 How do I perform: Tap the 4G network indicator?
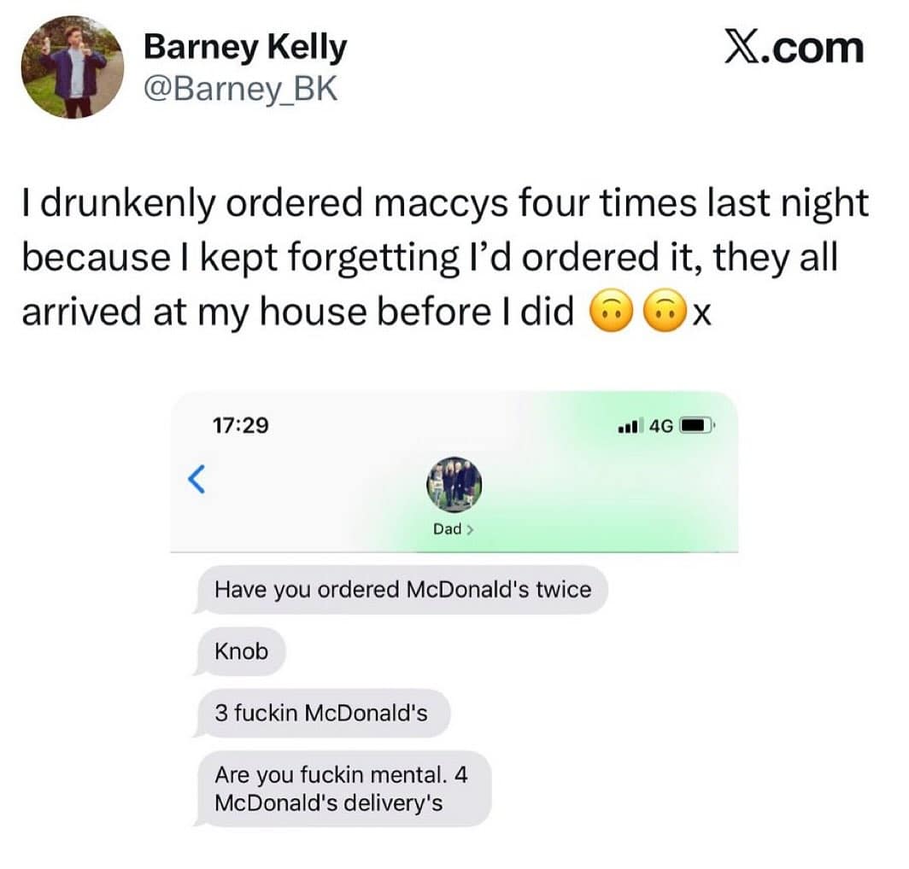coord(660,426)
